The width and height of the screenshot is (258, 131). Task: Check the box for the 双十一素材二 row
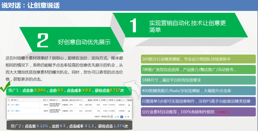tap(9, 111)
